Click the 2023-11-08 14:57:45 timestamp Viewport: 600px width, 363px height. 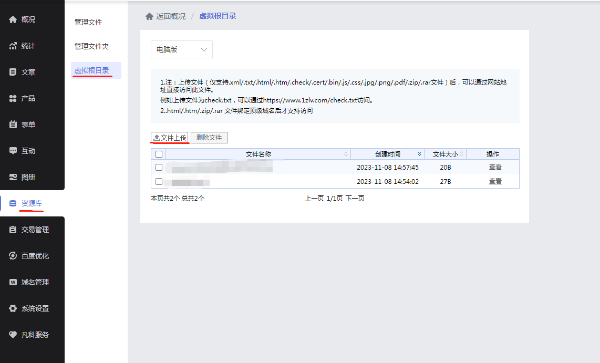click(388, 167)
